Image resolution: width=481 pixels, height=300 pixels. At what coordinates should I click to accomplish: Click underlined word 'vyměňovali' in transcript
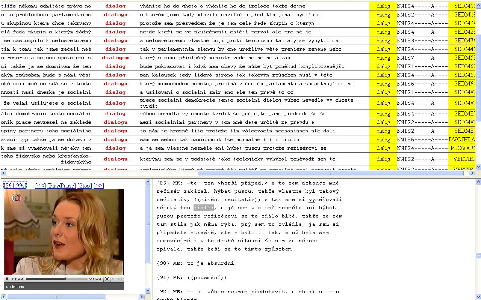point(325,199)
